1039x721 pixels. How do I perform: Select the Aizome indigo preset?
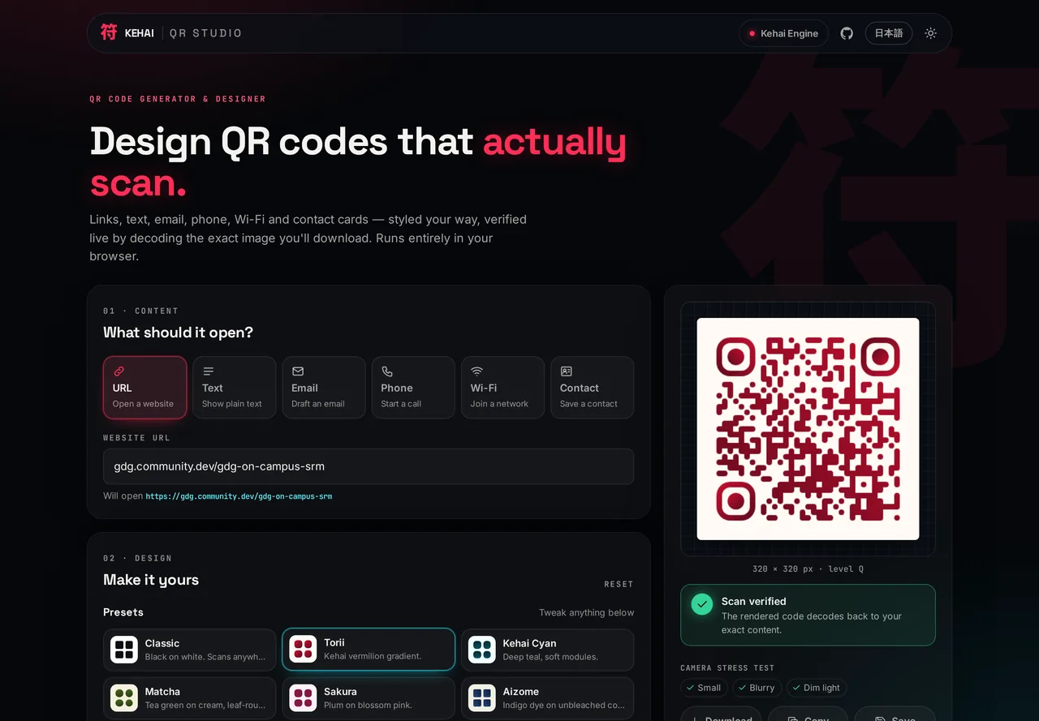point(548,698)
